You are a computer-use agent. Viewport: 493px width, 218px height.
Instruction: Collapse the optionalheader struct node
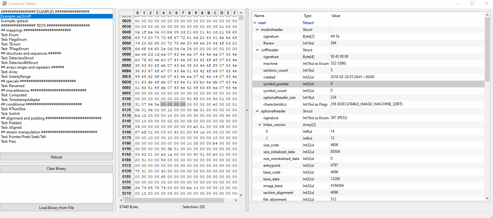pos(257,111)
